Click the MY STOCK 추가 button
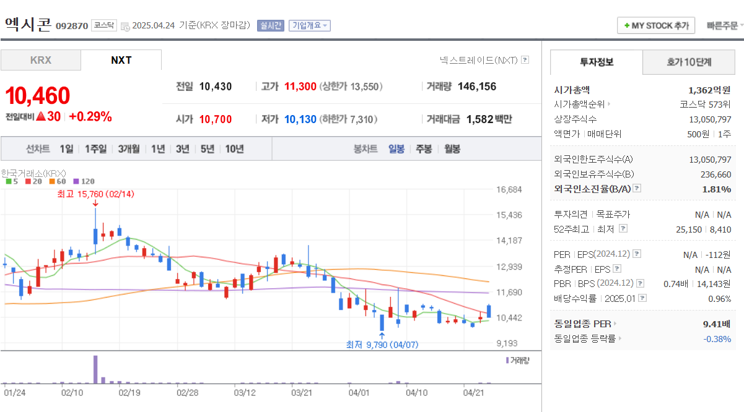744x412 pixels. pyautogui.click(x=656, y=25)
